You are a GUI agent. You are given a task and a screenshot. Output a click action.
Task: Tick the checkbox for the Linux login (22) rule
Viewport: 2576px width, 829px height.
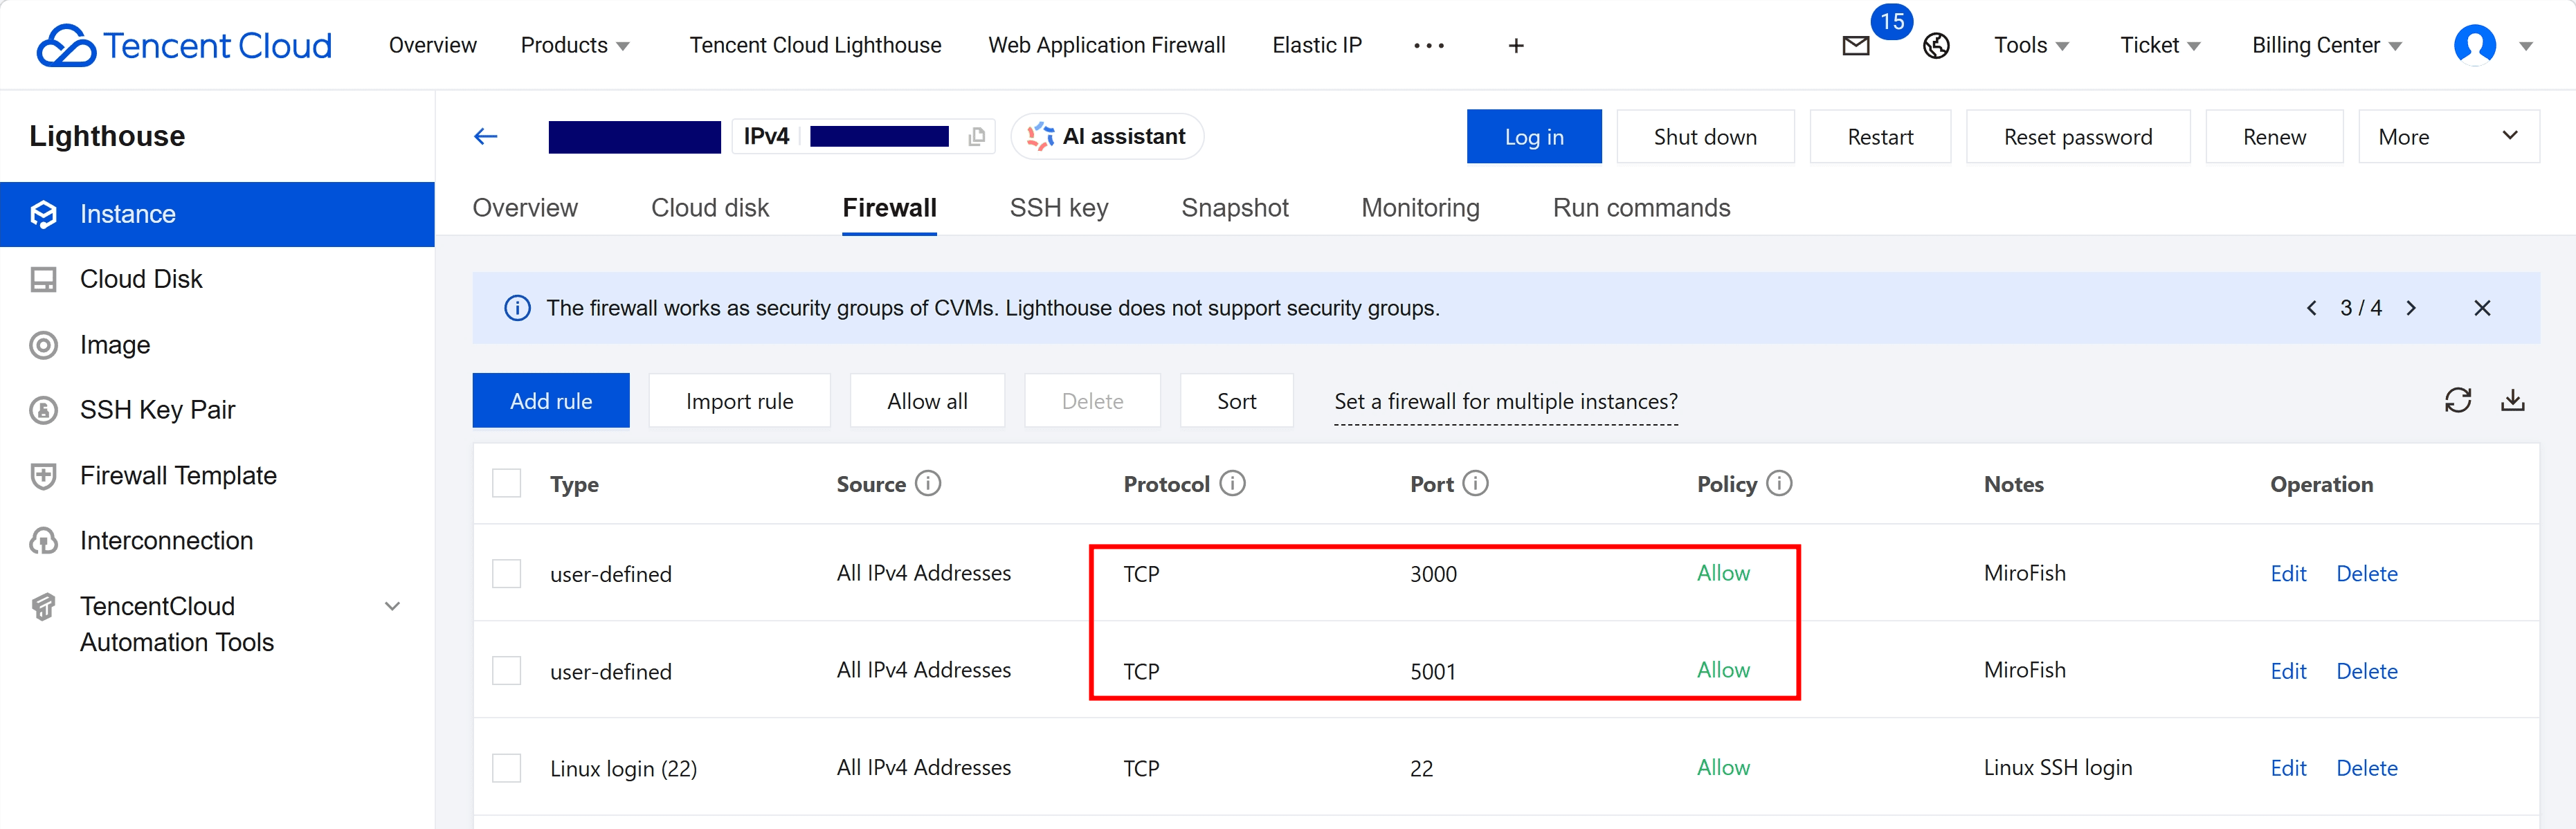[507, 768]
